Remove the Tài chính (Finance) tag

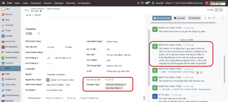coord(124,84)
